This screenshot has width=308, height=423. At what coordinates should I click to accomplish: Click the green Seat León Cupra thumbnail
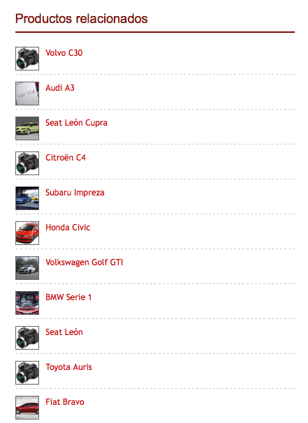click(27, 128)
